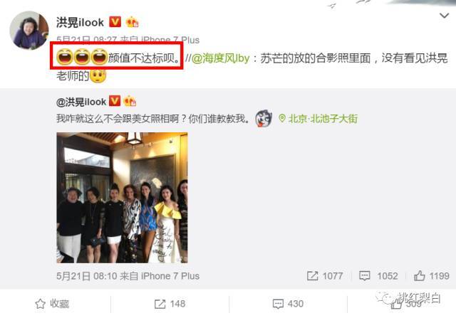Click the verified badge in reposted post
The height and width of the screenshot is (318, 456).
coord(115,101)
